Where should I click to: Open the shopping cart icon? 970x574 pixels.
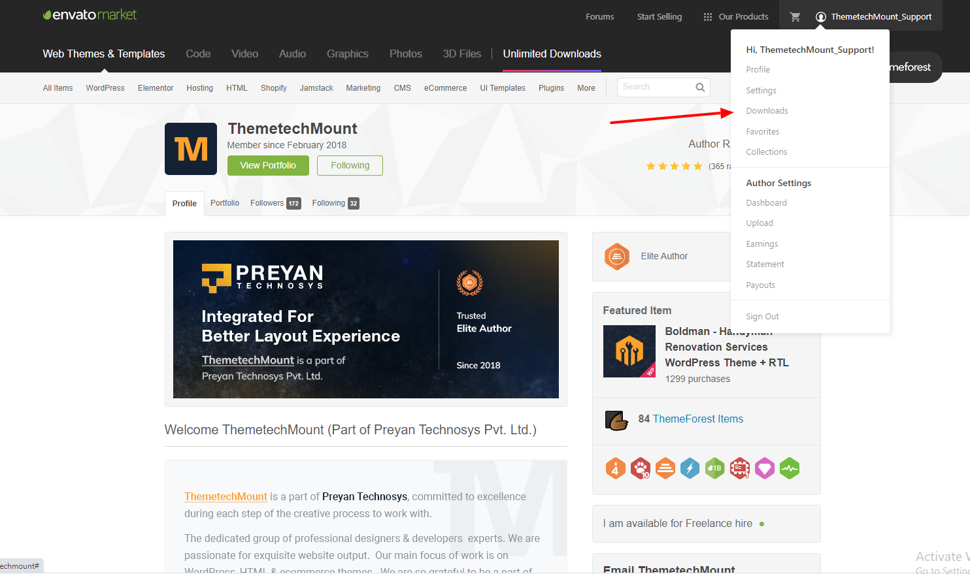tap(795, 17)
